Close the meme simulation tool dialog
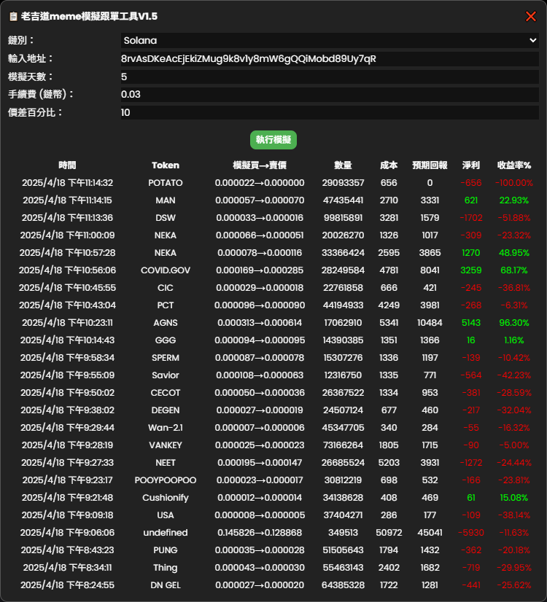Viewport: 547px width, 602px height. (530, 17)
